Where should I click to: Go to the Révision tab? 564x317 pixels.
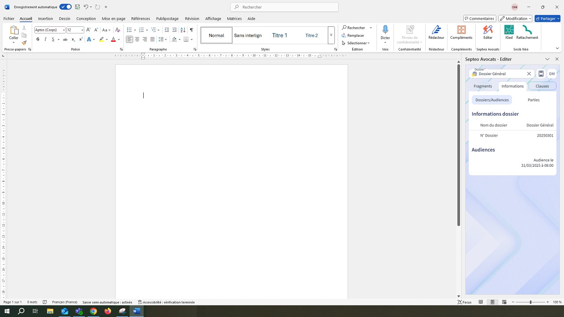pyautogui.click(x=192, y=19)
